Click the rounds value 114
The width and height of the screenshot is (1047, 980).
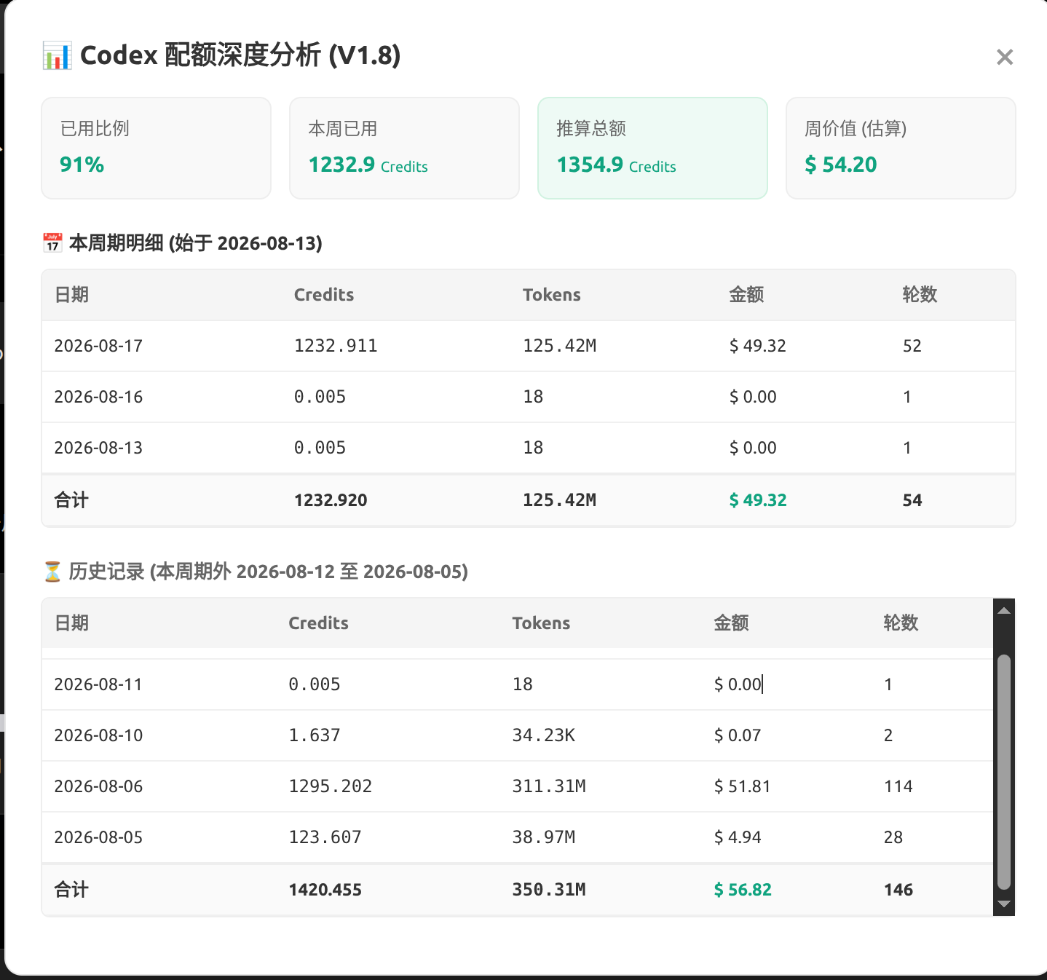898,786
